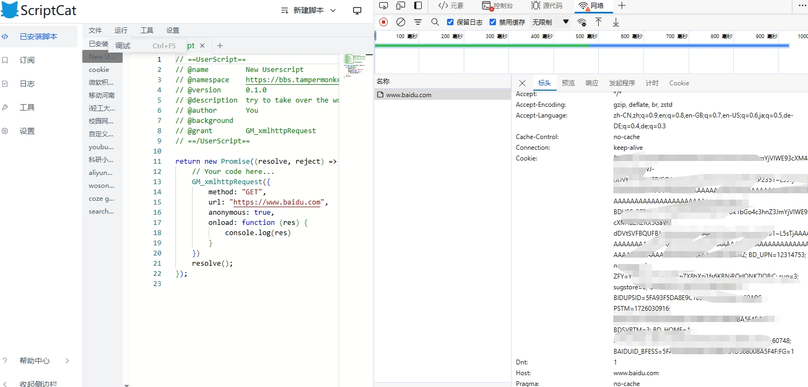The width and height of the screenshot is (808, 387).
Task: Switch to the 发起程序 details tab
Action: [x=622, y=83]
